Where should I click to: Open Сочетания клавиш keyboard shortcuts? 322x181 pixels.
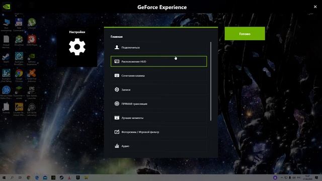pyautogui.click(x=159, y=75)
